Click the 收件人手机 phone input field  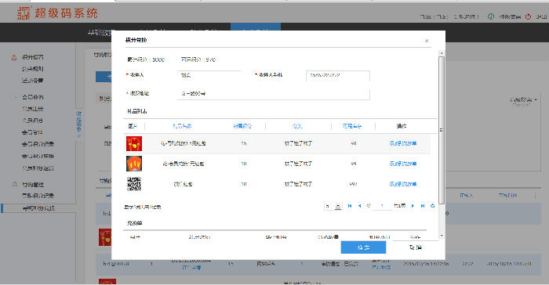[x=338, y=75]
